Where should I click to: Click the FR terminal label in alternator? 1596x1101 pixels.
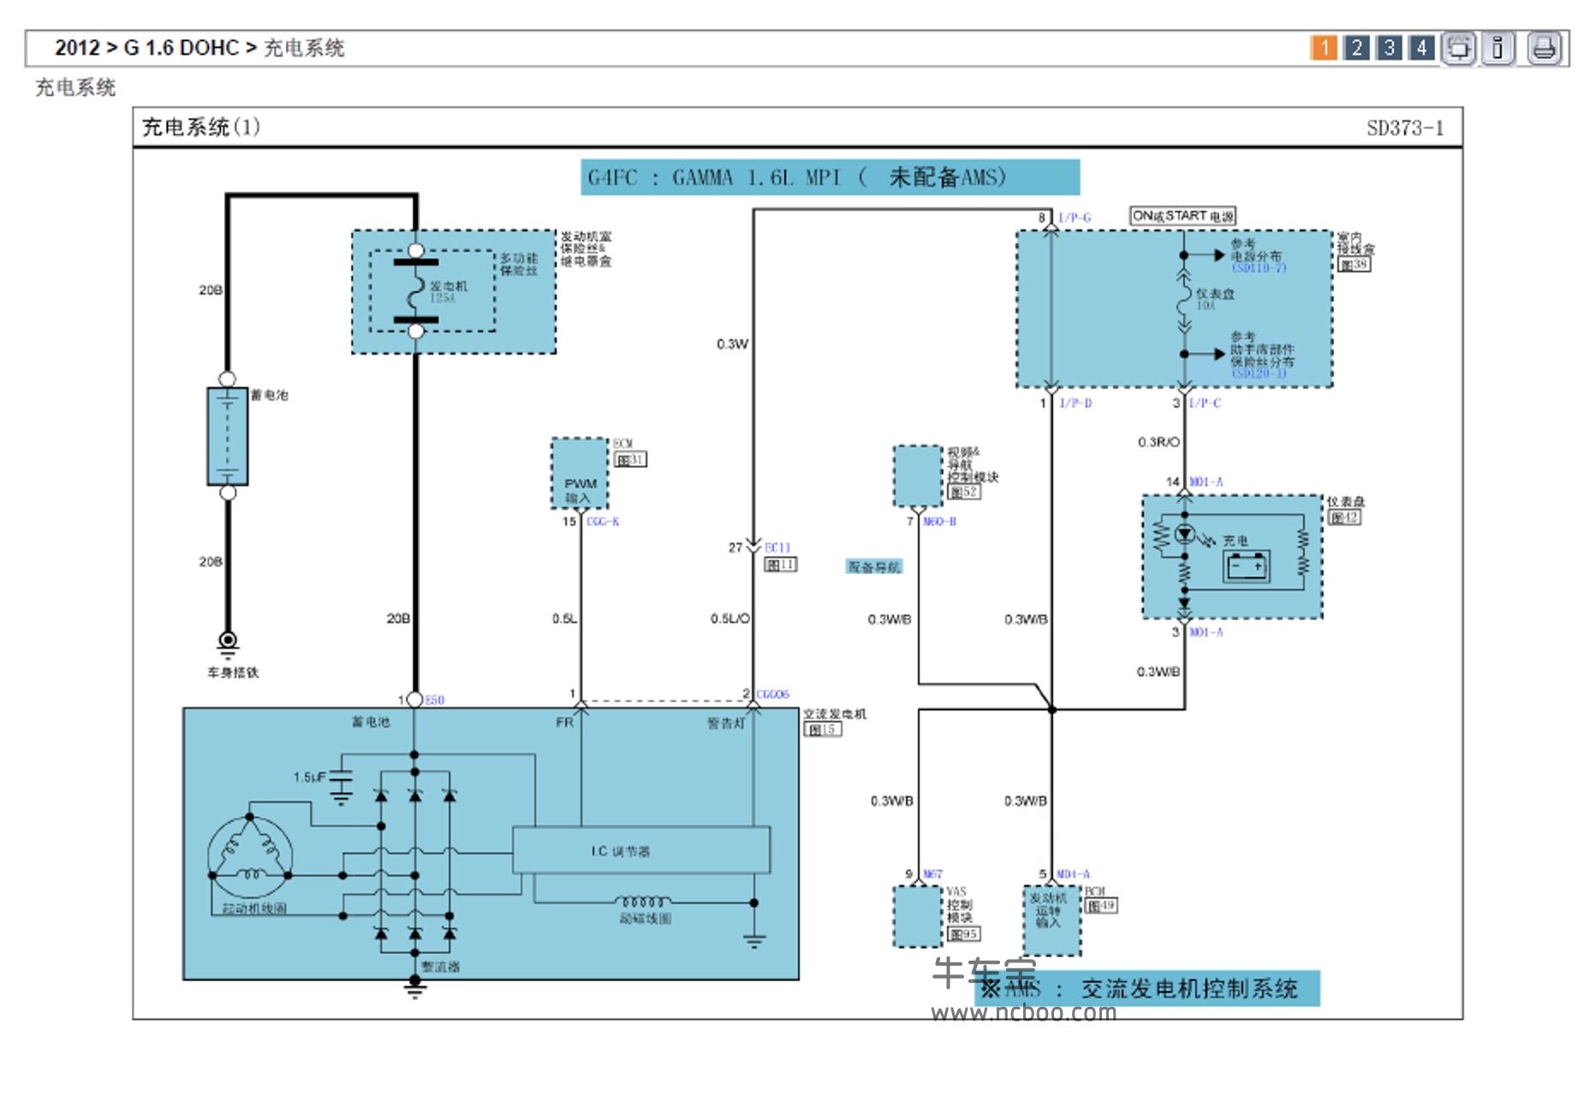click(564, 723)
